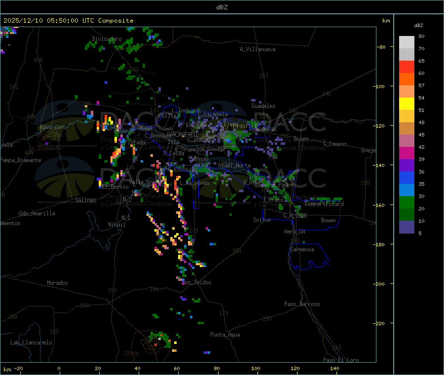This screenshot has width=444, height=375.
Task: Click the Pintada label
Action: click(135, 142)
